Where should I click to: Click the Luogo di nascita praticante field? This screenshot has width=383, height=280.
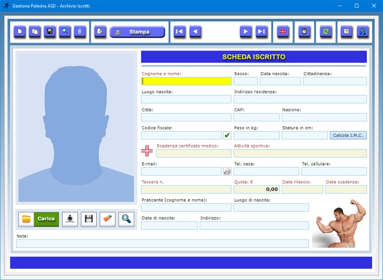coord(271,207)
